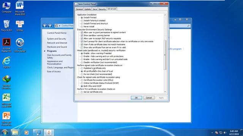The image size is (243, 136).
Task: Click the scroll up arrow in settings list
Action: pos(165,15)
